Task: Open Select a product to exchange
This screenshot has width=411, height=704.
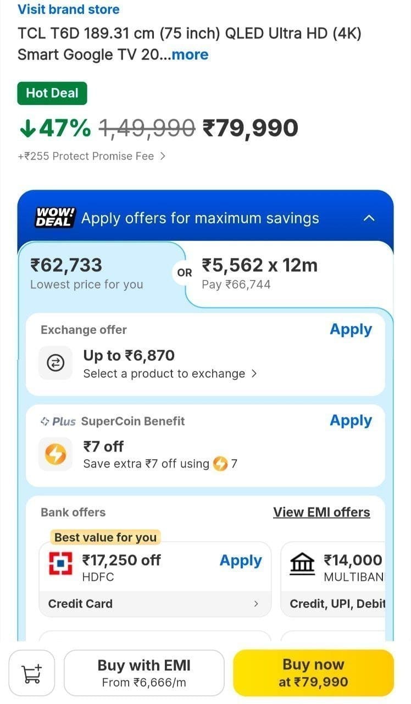Action: [170, 374]
